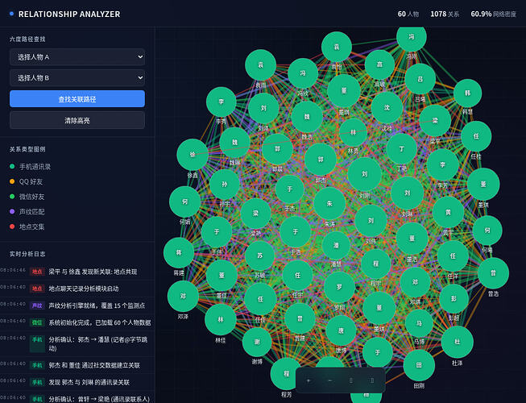The height and width of the screenshot is (403, 526).
Task: Select the 袁雨 person node
Action: pyautogui.click(x=261, y=65)
